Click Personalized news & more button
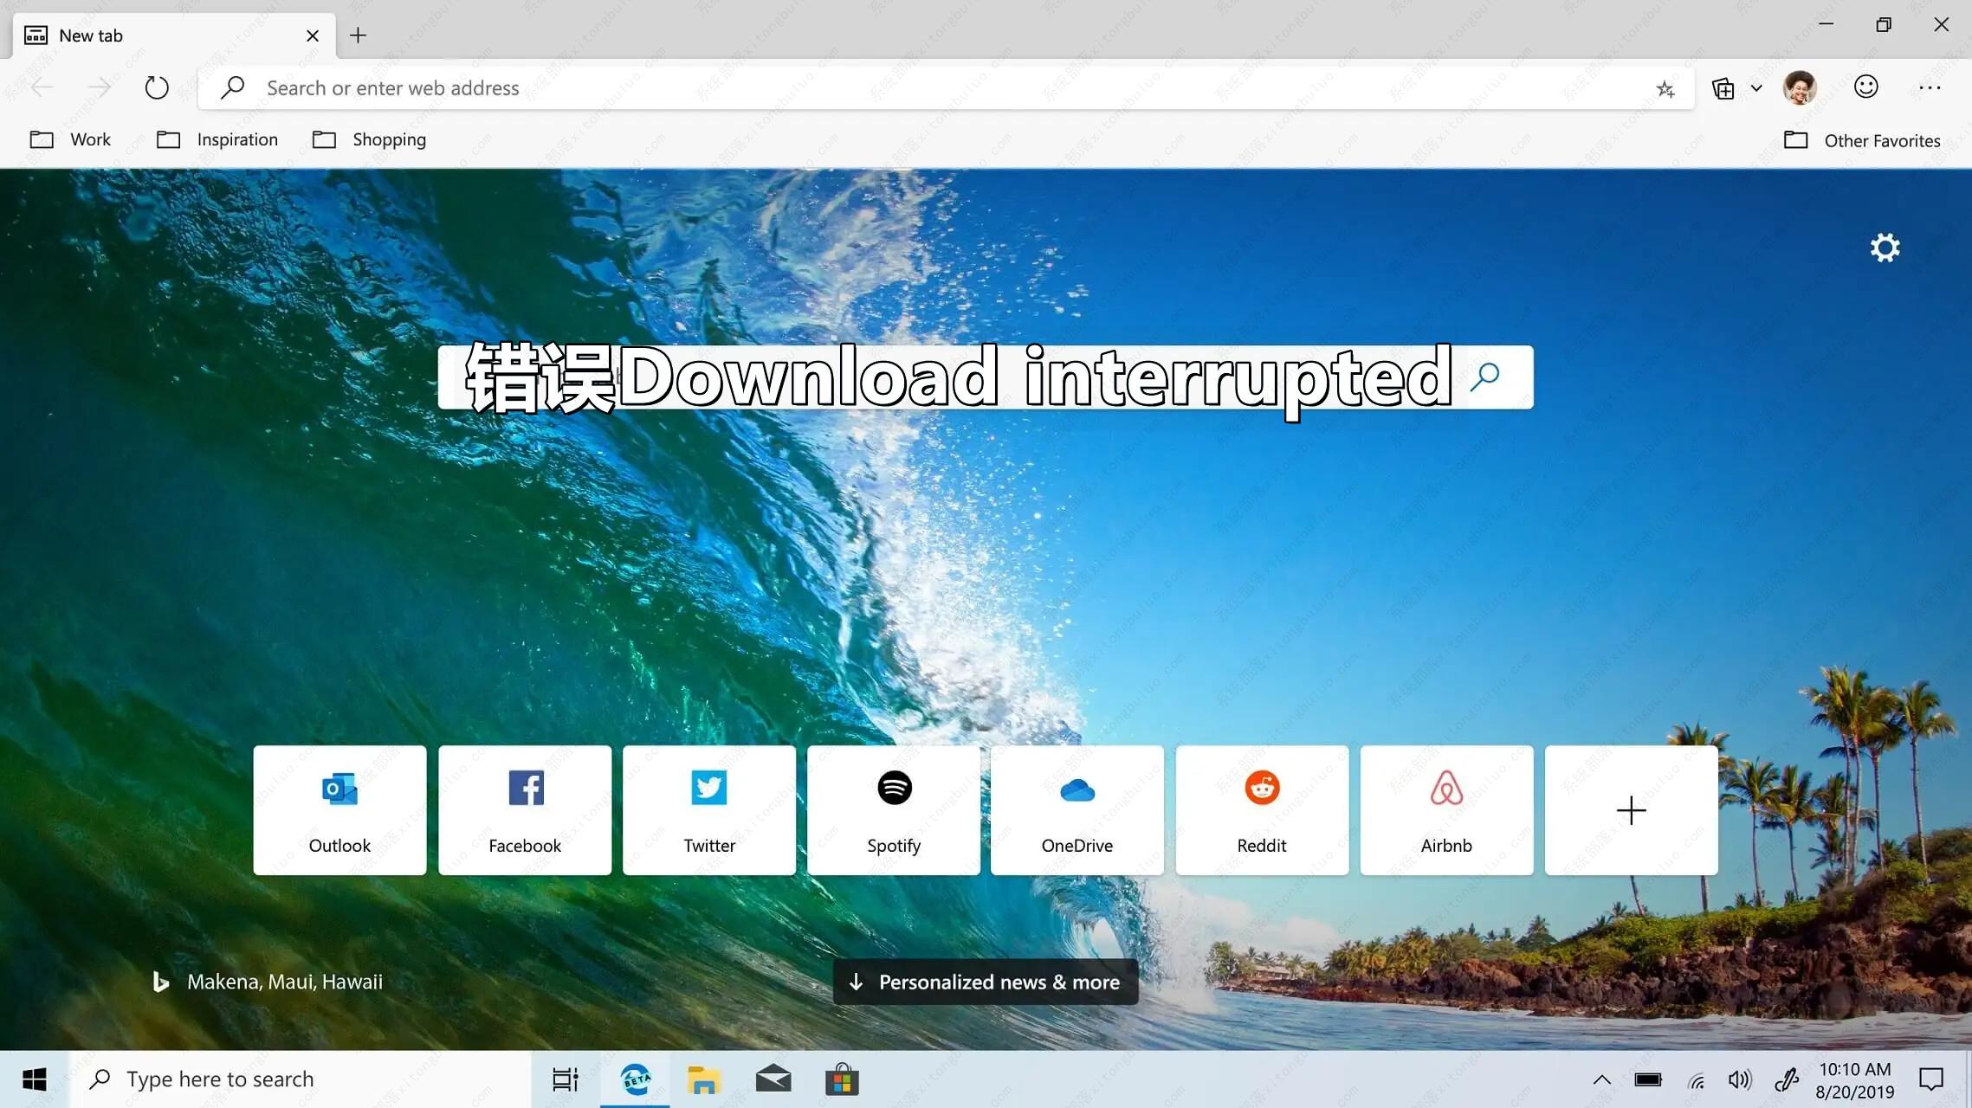Viewport: 1972px width, 1108px height. (x=985, y=982)
